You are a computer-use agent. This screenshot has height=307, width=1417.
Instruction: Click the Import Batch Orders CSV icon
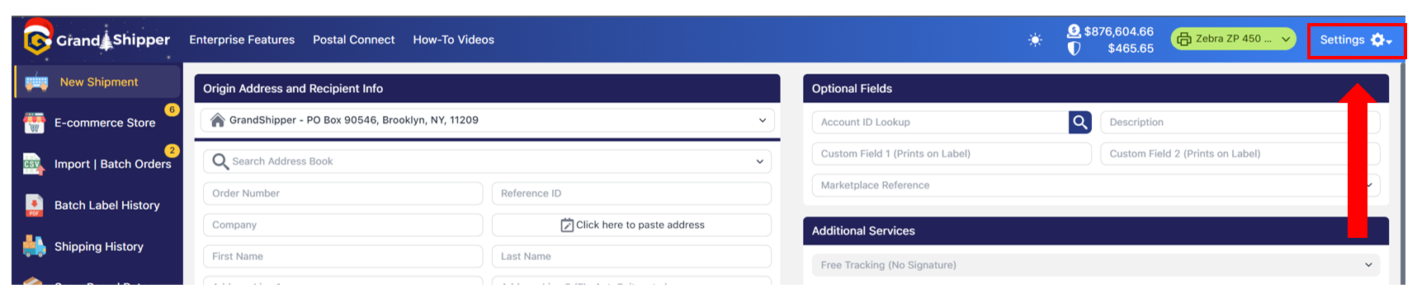(33, 164)
